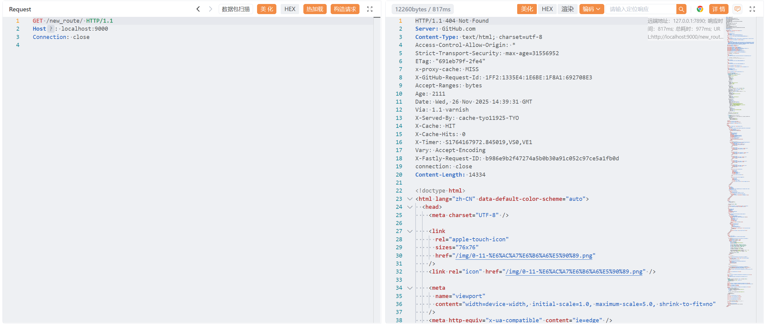Collapse the html tag on line 23

click(x=410, y=199)
